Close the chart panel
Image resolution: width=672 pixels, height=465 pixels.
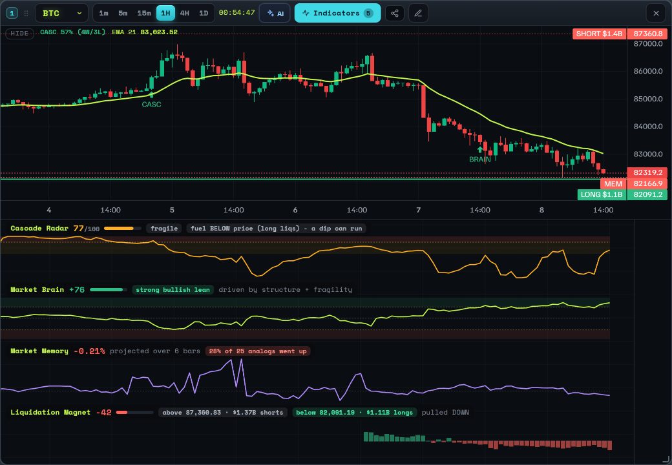tap(656, 14)
